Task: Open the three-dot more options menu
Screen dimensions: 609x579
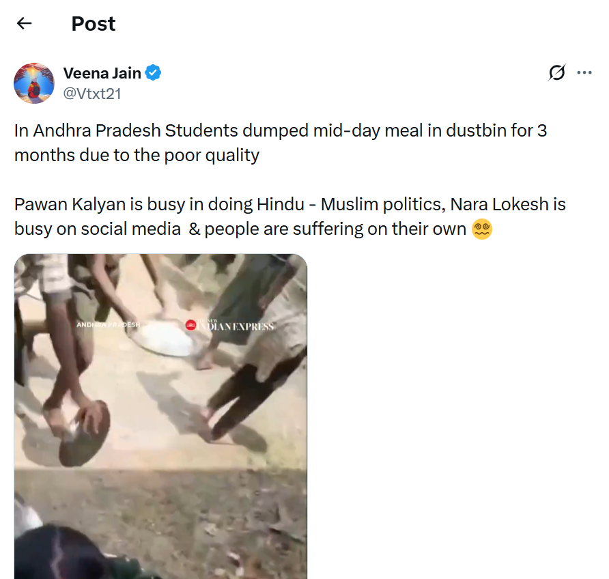Action: point(584,73)
